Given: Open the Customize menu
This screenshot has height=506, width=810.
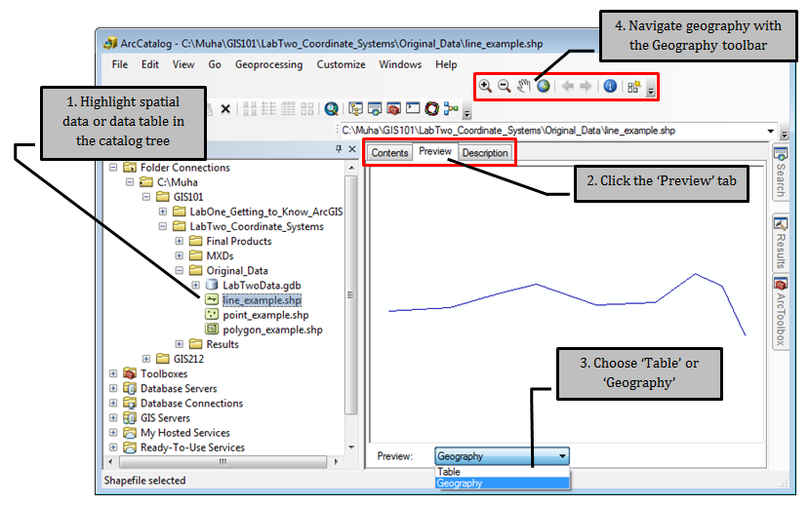Looking at the screenshot, I should 341,64.
